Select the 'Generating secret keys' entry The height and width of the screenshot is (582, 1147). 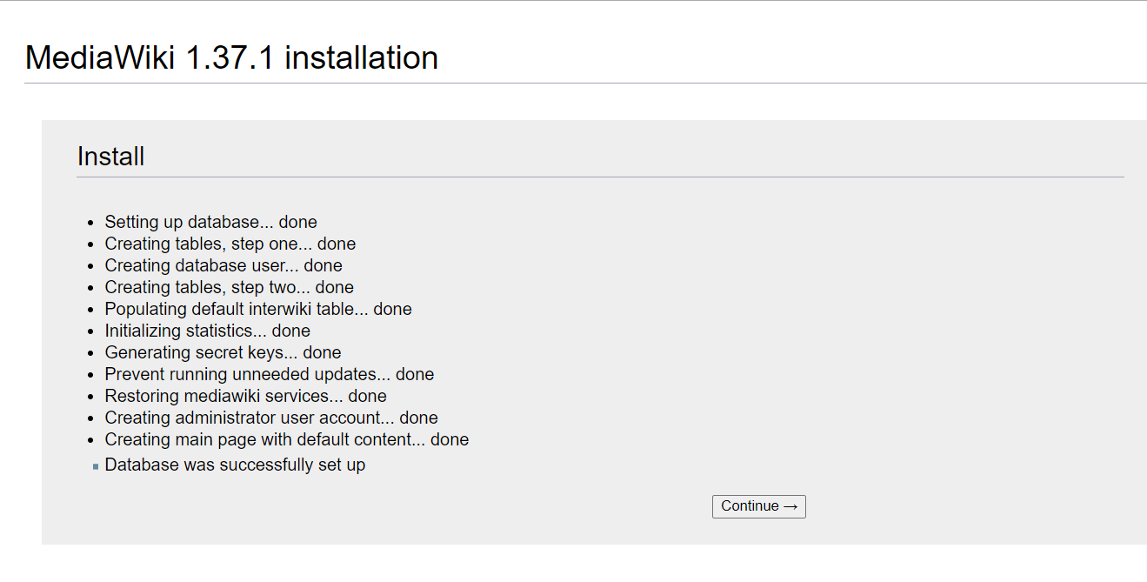[223, 352]
